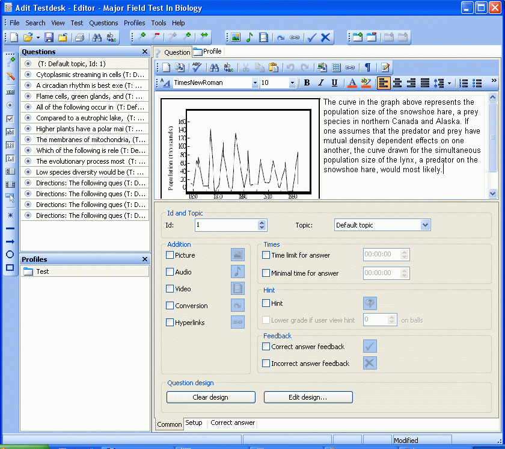Enable the Picture checkbox
This screenshot has height=449, width=505.
pos(170,255)
